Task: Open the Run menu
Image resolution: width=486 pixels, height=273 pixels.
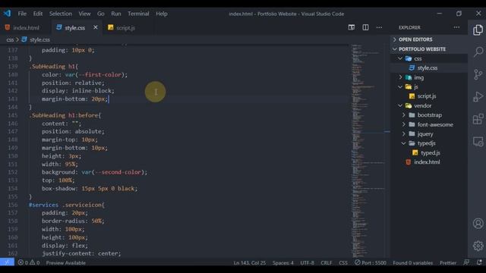Action: click(x=116, y=14)
